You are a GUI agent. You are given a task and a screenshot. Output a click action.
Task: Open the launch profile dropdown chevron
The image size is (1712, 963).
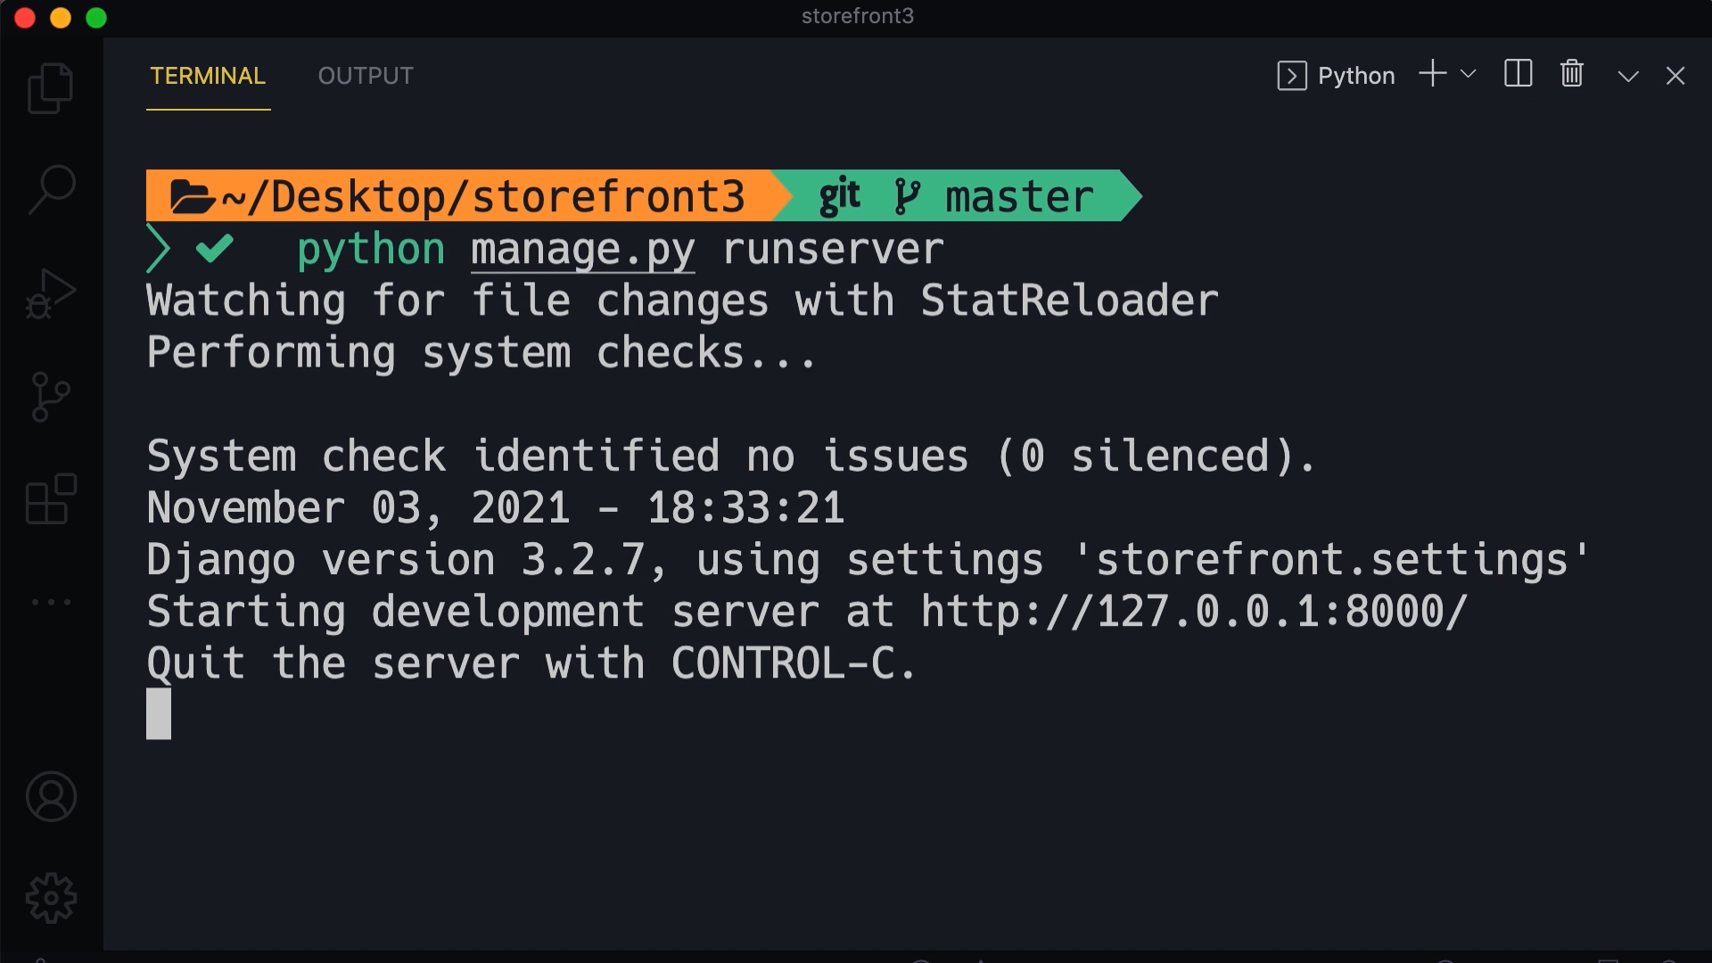1469,75
